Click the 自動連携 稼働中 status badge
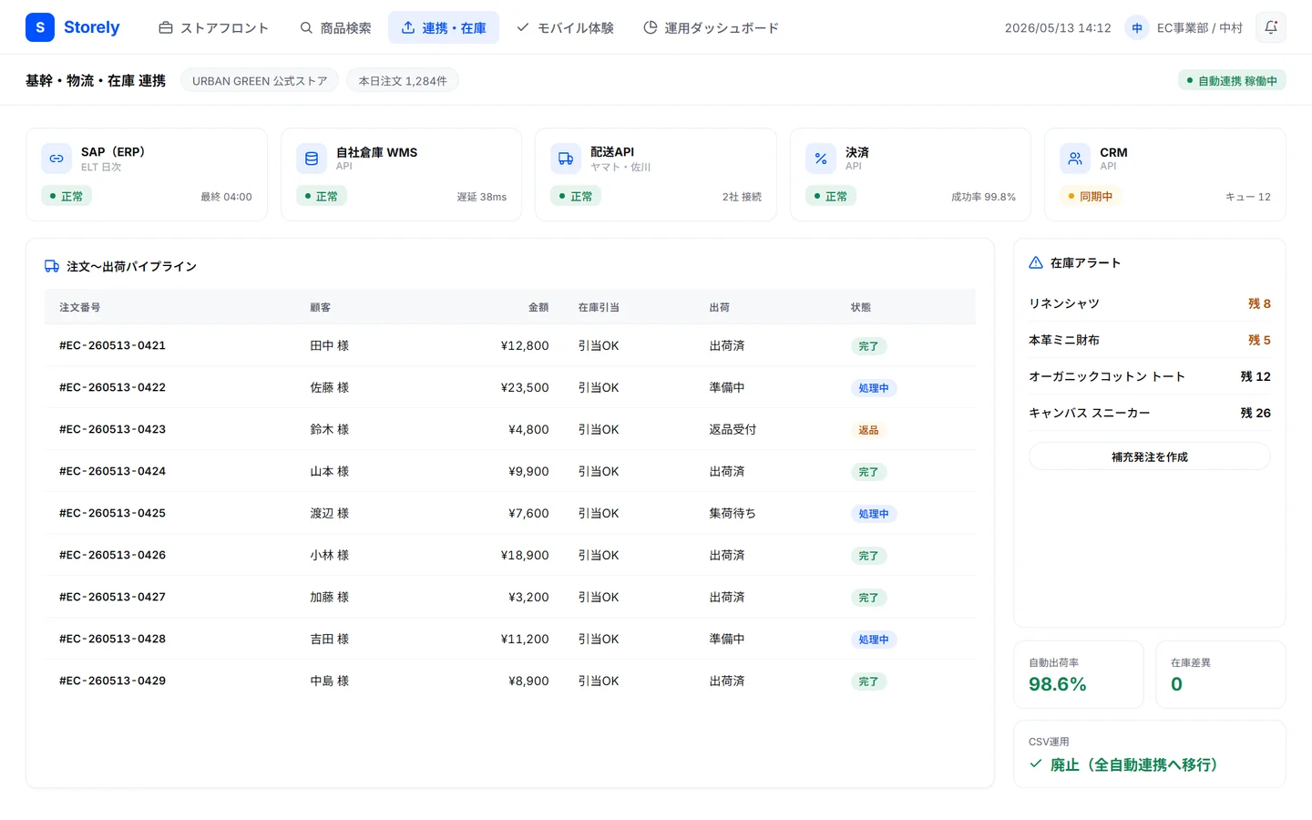 [1232, 80]
